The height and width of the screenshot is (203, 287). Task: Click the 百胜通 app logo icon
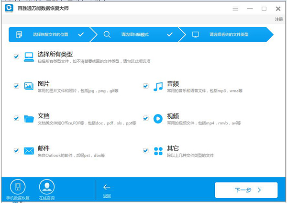[9, 8]
